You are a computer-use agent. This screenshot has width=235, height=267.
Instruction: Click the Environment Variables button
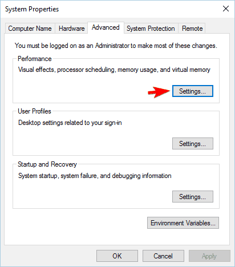pyautogui.click(x=183, y=222)
